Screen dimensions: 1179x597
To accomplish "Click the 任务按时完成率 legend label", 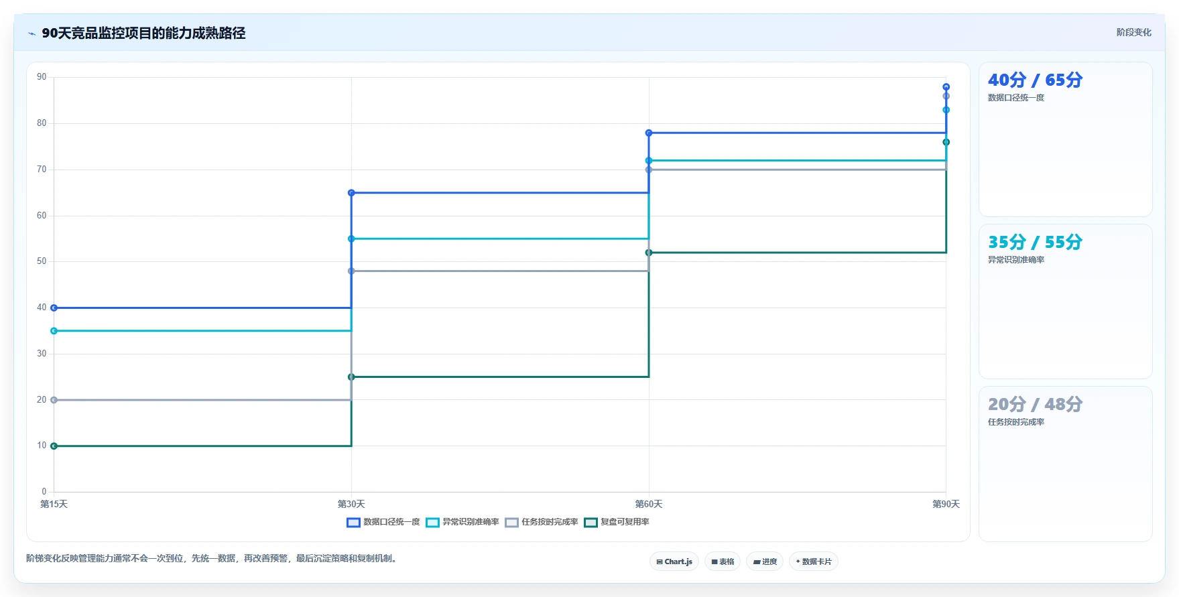I will 550,522.
